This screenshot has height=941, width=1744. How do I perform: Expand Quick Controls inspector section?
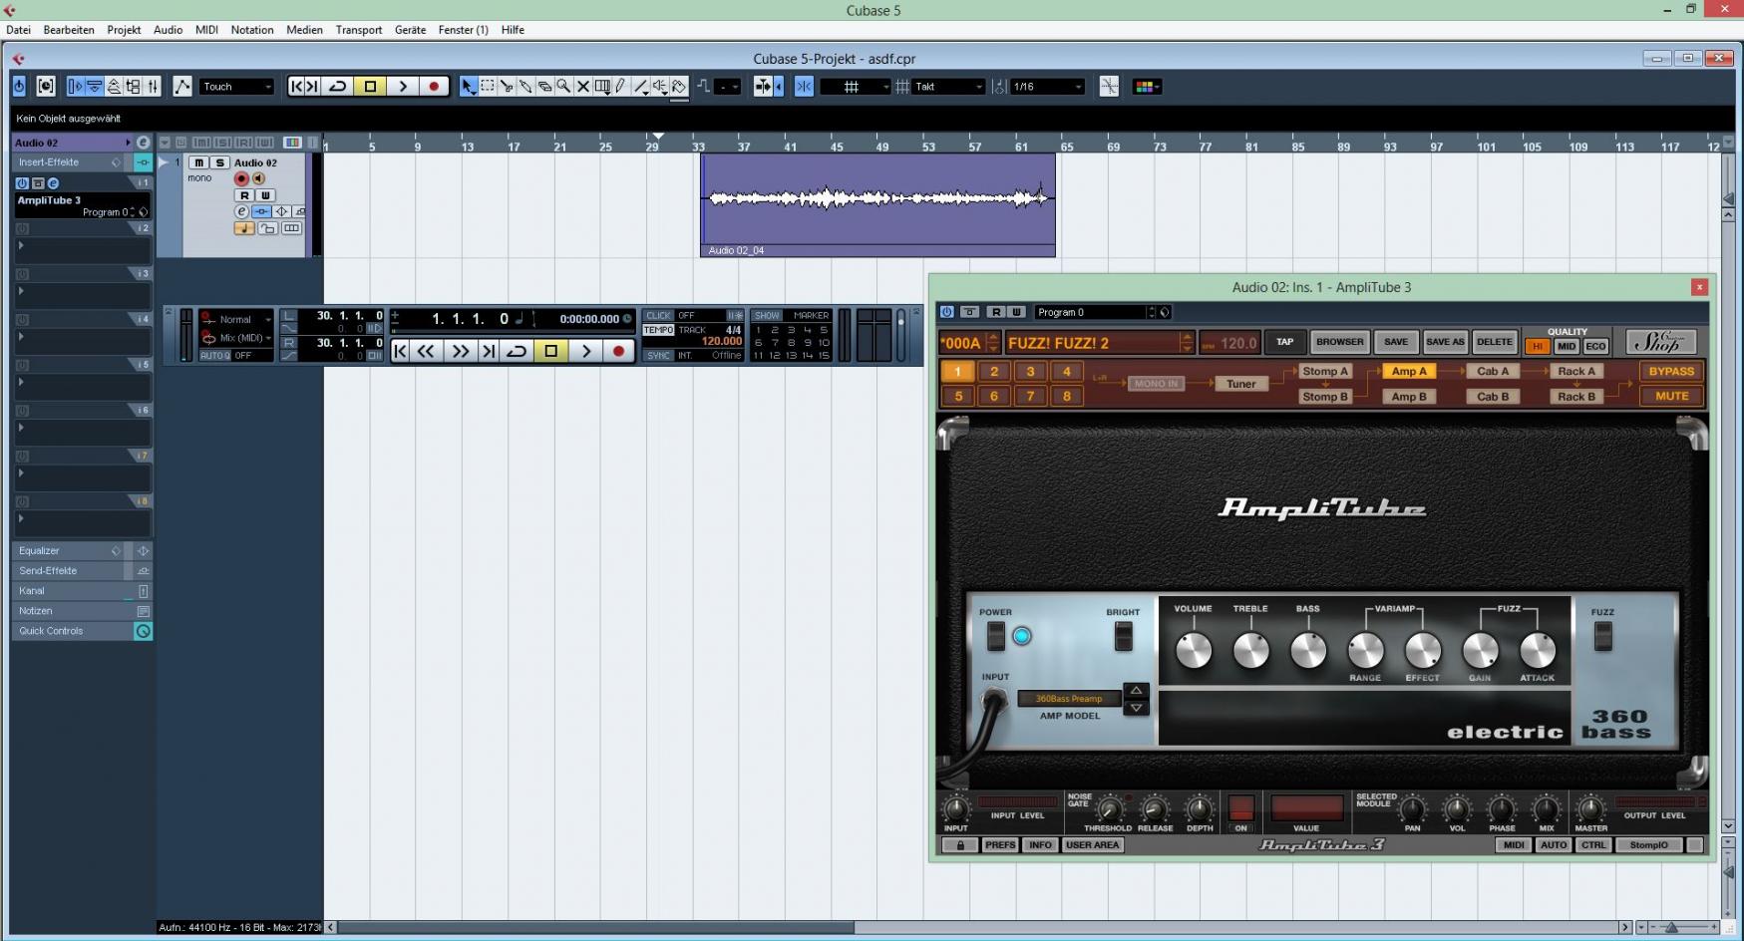point(82,631)
